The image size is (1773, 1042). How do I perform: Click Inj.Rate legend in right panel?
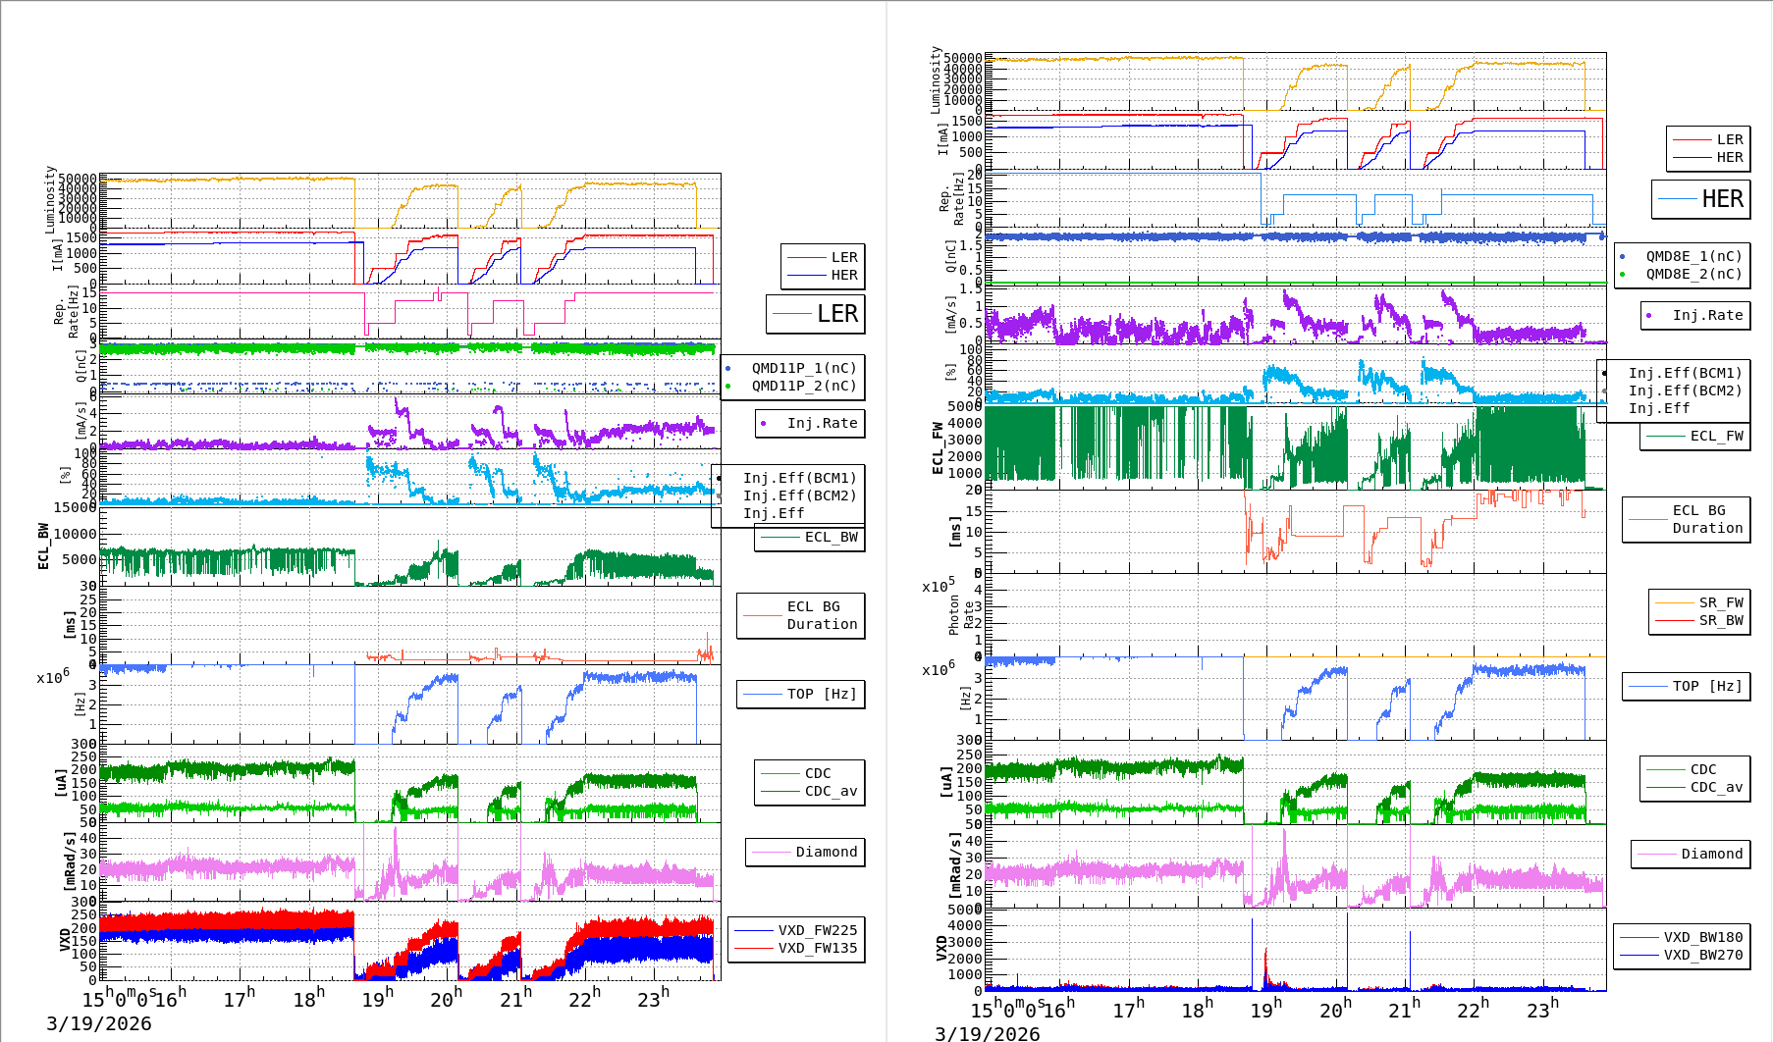(x=1706, y=315)
